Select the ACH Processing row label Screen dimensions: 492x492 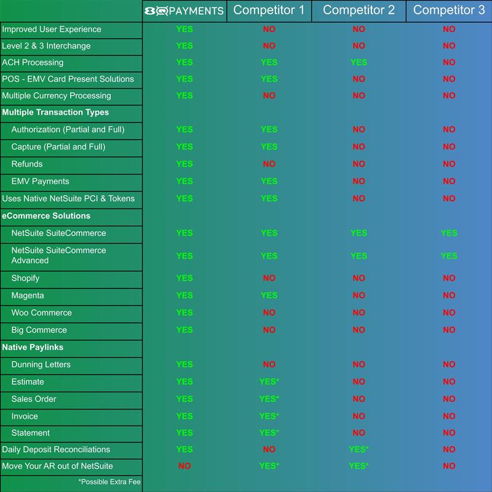pos(33,62)
